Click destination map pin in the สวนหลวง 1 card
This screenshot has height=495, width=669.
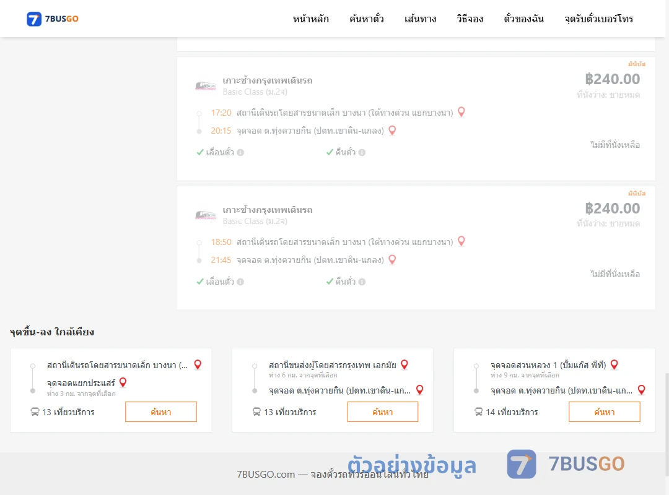point(641,390)
